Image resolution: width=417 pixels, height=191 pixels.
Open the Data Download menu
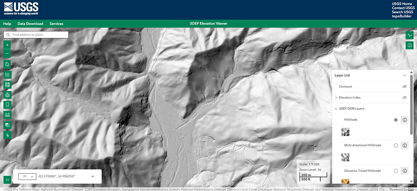pos(30,24)
